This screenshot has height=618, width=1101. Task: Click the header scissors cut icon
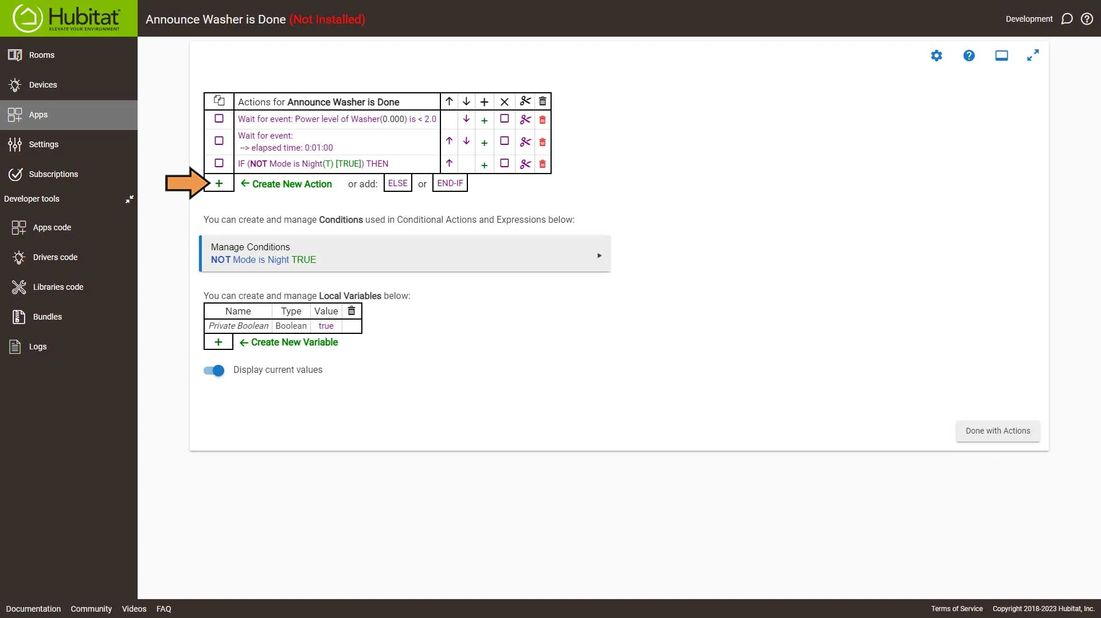coord(525,101)
